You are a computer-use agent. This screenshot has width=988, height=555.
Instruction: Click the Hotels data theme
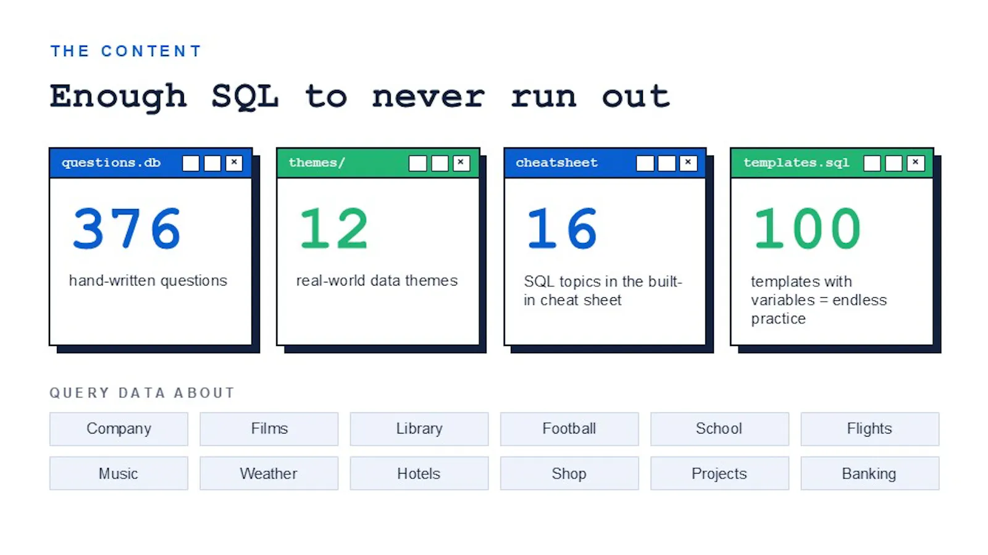coord(419,474)
